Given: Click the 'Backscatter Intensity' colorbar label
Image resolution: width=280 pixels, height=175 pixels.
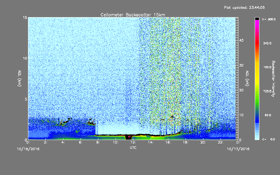Looking at the screenshot, I should pyautogui.click(x=273, y=79).
